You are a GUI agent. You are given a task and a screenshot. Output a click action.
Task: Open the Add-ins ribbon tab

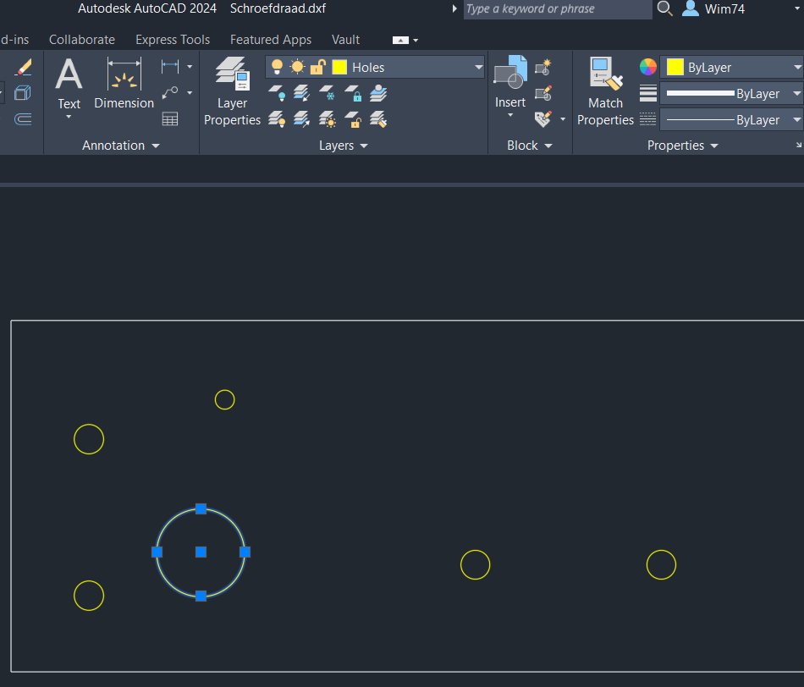tap(14, 40)
